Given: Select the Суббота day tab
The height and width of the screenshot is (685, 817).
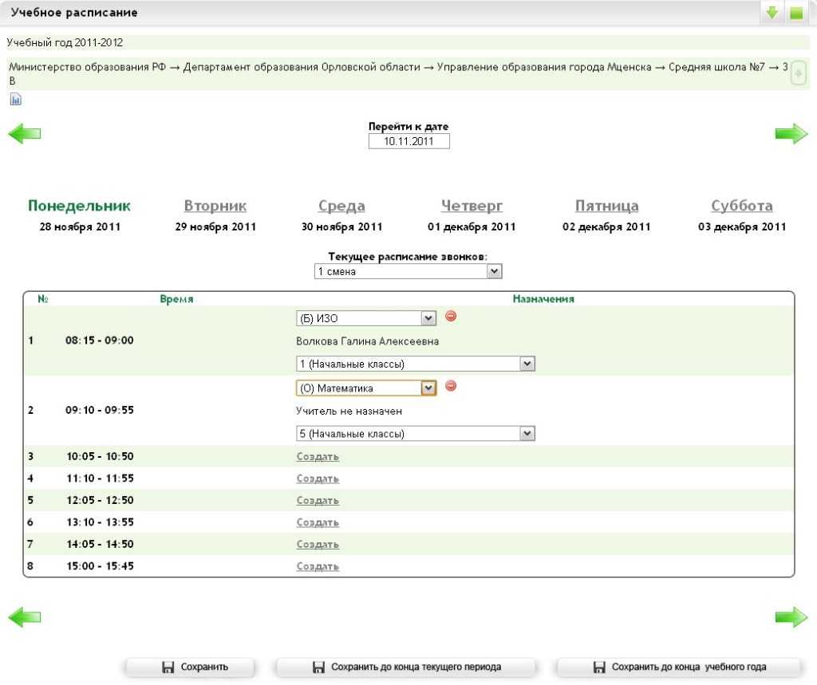Looking at the screenshot, I should (x=742, y=206).
